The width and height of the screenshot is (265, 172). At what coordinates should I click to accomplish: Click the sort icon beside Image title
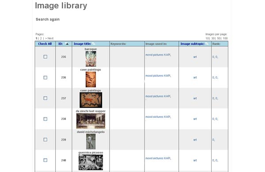coord(94,44)
